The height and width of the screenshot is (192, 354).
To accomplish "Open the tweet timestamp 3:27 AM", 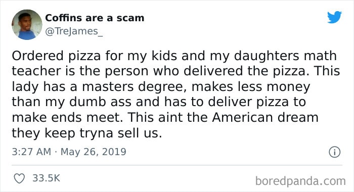I will coord(31,152).
